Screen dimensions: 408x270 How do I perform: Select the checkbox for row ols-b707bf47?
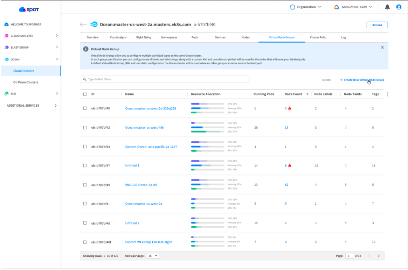coord(85,165)
